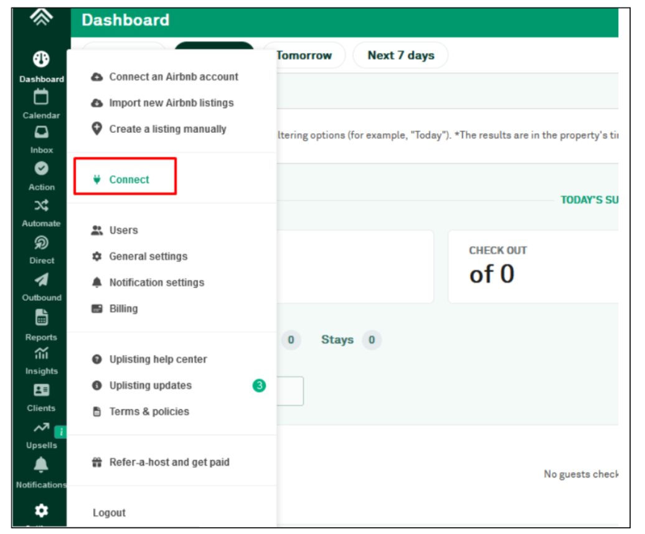Viewport: 645px width, 534px height.
Task: Switch to the Tomorrow filter
Action: (x=305, y=55)
